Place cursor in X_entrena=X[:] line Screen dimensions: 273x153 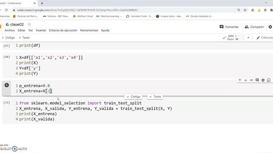pos(35,91)
